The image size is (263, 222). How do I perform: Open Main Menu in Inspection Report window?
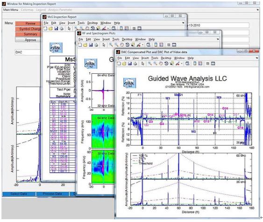[x=11, y=10]
